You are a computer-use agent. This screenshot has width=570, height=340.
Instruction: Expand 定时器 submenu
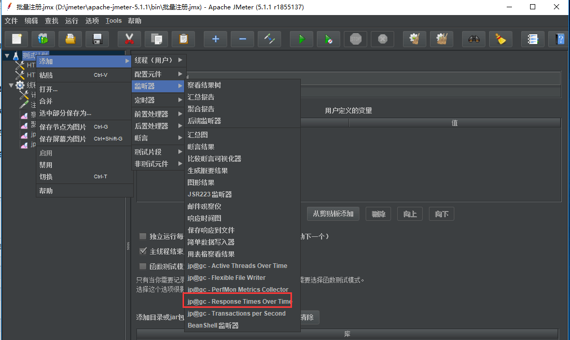[x=159, y=100]
